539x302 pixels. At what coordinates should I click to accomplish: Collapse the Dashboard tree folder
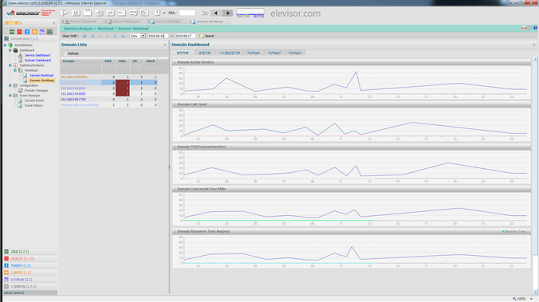click(x=10, y=50)
